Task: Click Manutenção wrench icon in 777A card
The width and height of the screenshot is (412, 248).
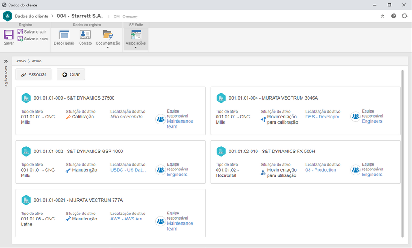Action: [x=69, y=219]
